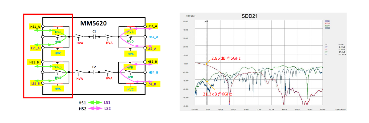Click the LS2 legend text
The image size is (369, 123).
pos(108,109)
